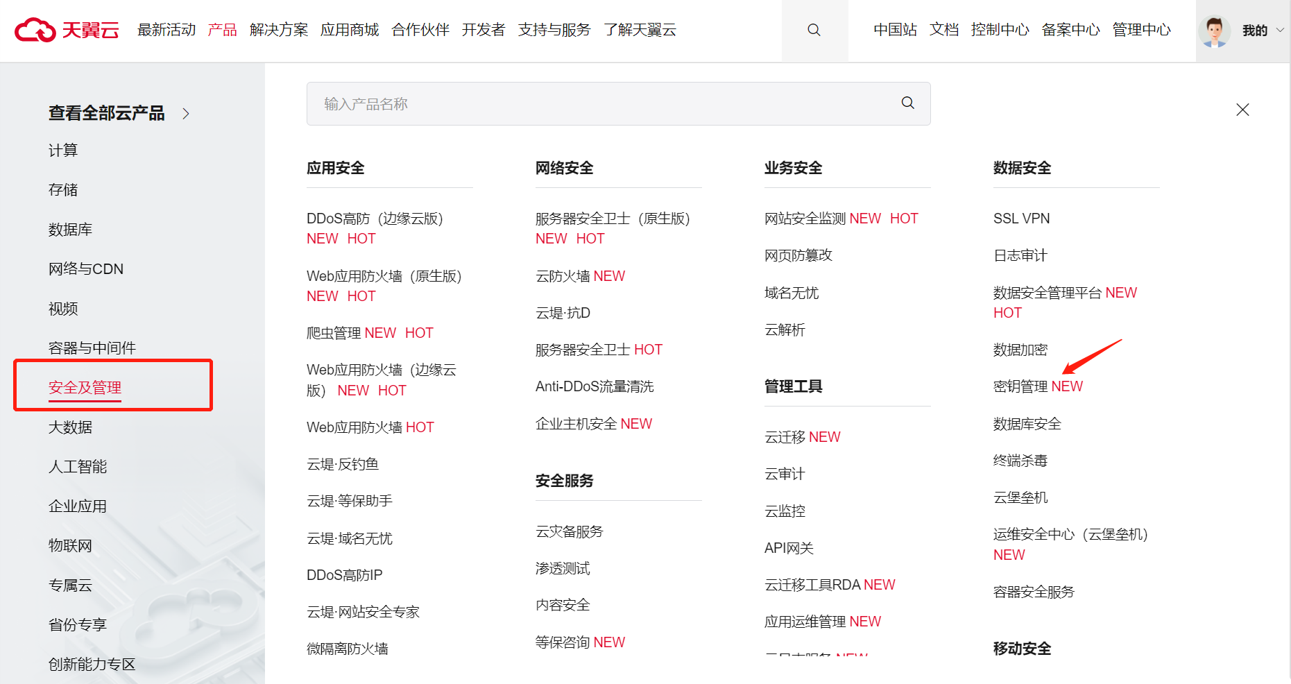Open 企业主机安全 product link
1291x684 pixels.
coord(576,424)
